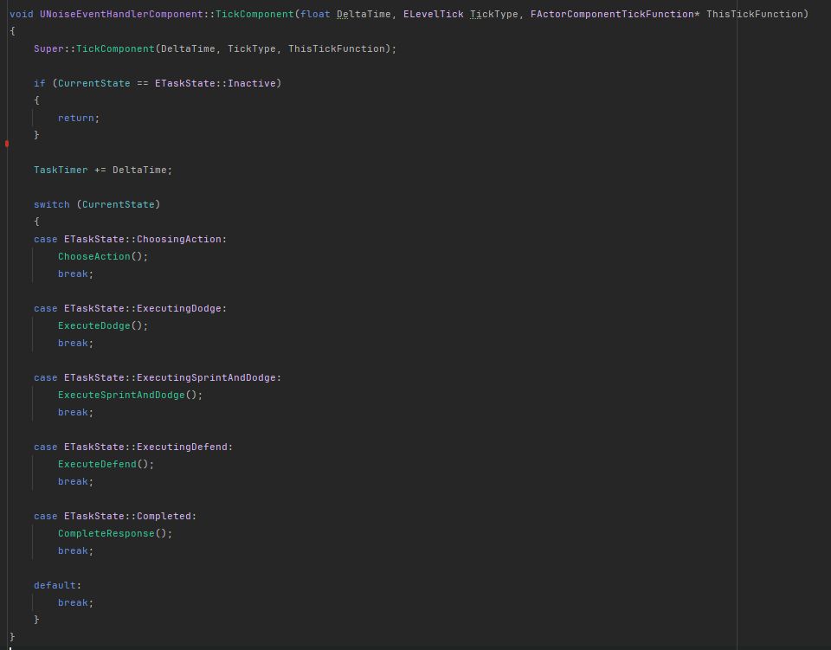Click the 'default' label

click(x=55, y=585)
